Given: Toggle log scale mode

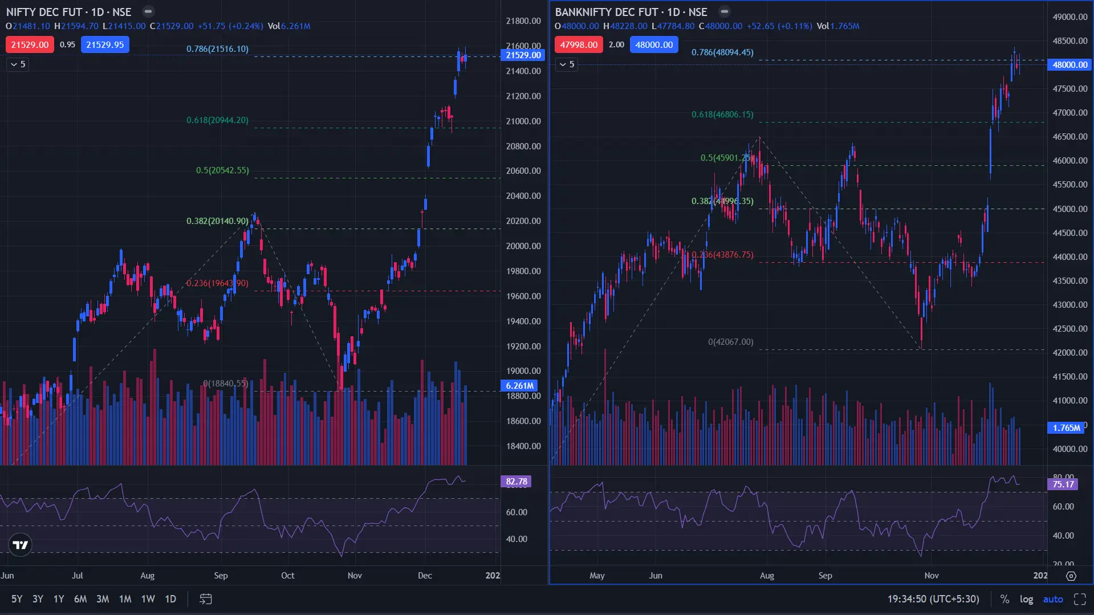Looking at the screenshot, I should tap(1026, 599).
